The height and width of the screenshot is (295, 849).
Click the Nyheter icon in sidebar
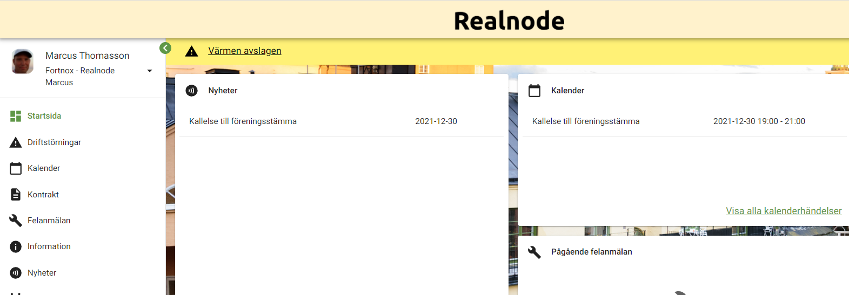[16, 273]
